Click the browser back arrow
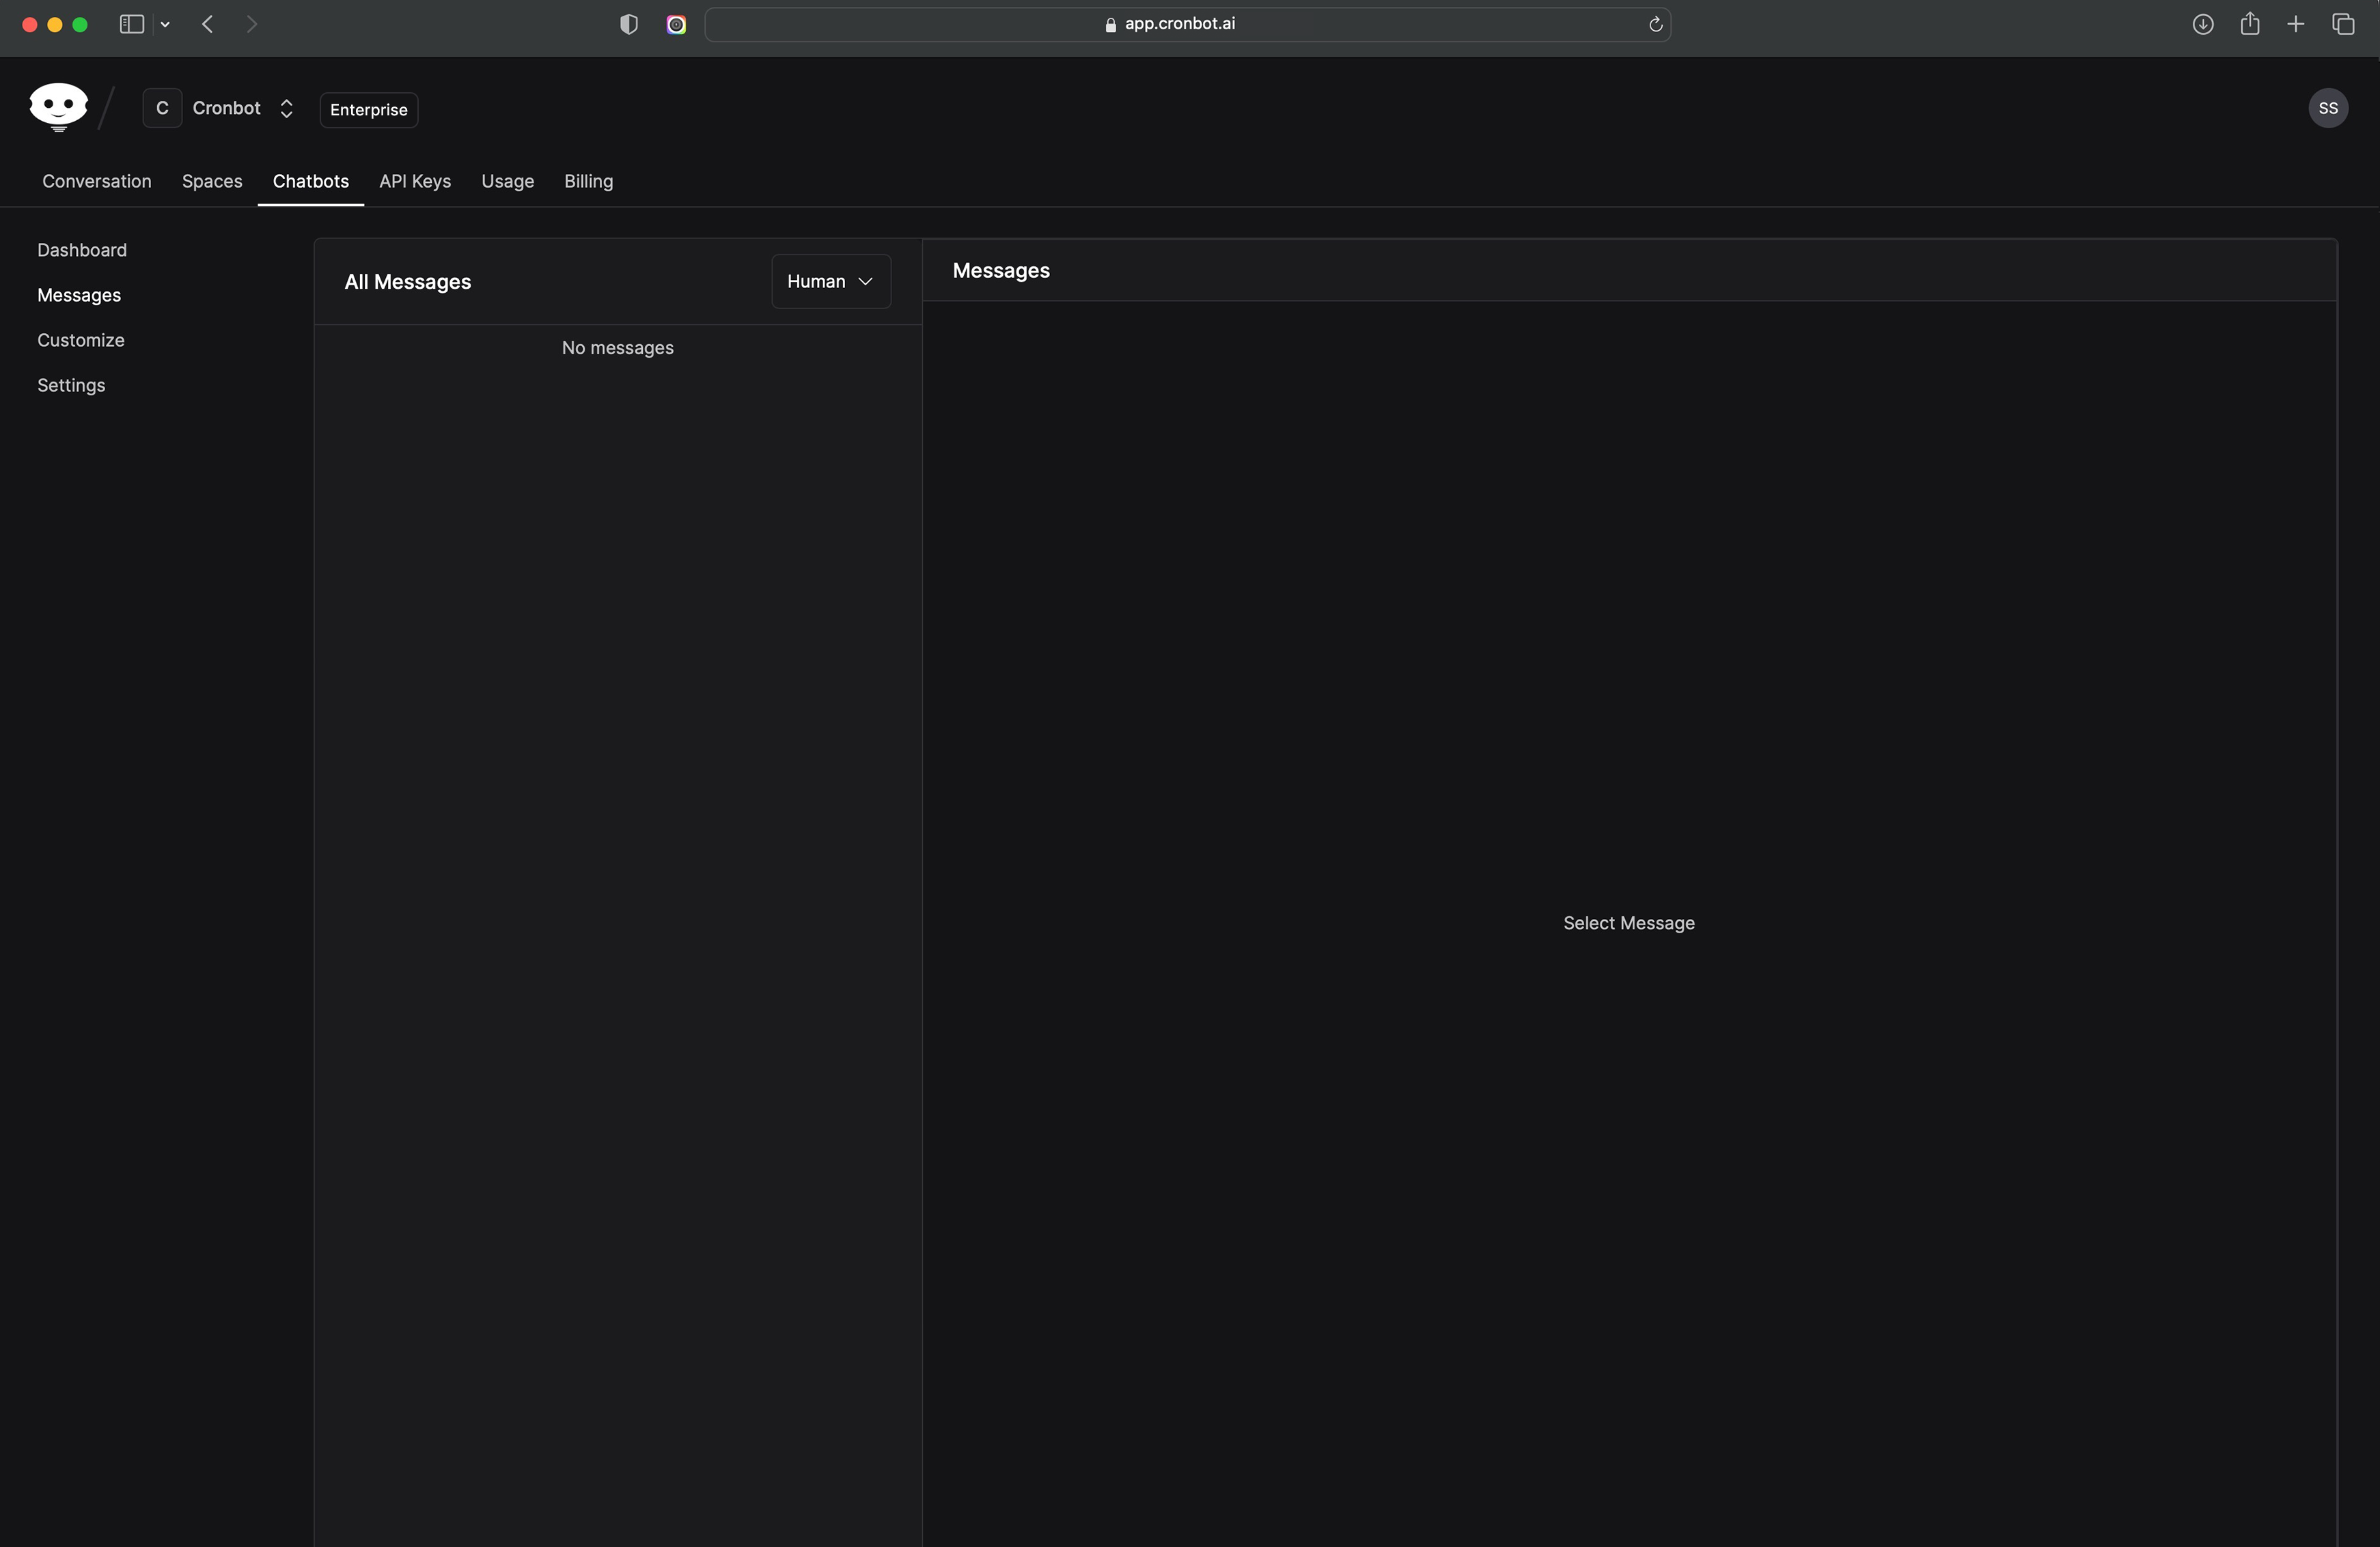 [208, 24]
